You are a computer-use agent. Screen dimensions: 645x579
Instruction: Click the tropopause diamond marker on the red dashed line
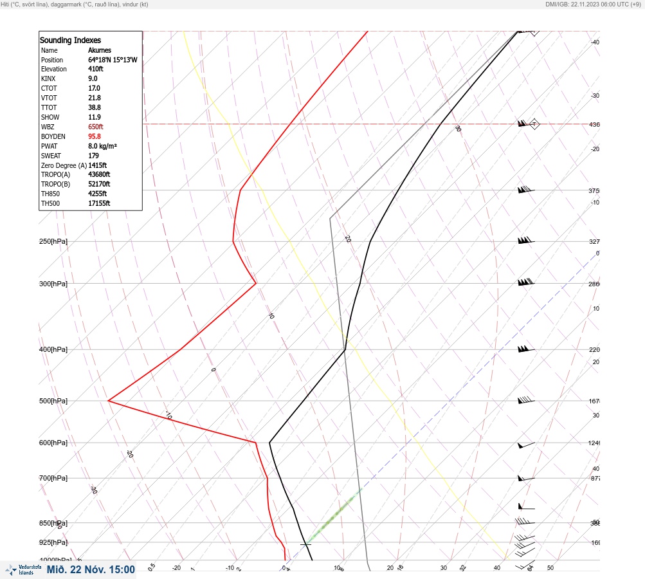(x=534, y=124)
